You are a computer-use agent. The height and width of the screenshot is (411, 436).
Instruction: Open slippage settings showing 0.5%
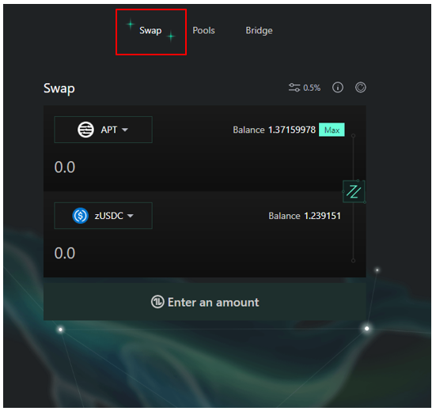(x=305, y=88)
